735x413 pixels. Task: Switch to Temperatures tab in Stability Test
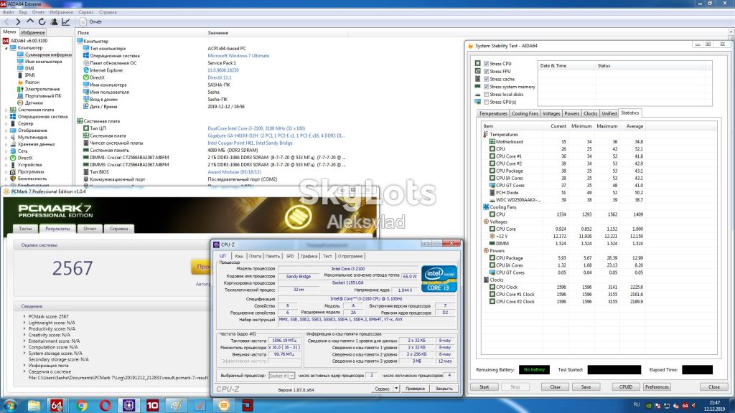point(493,113)
